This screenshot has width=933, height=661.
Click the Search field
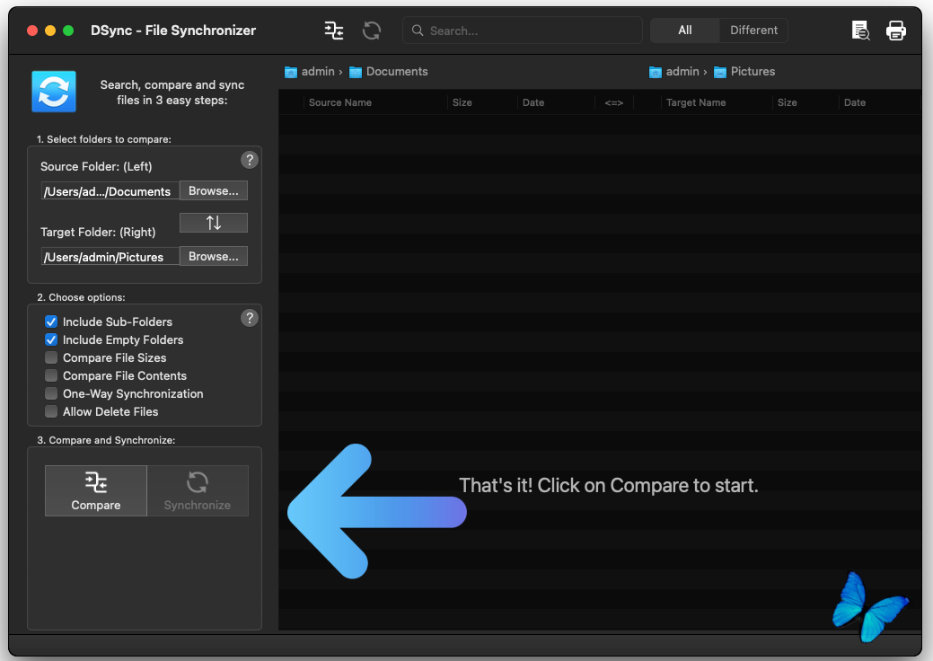point(530,31)
